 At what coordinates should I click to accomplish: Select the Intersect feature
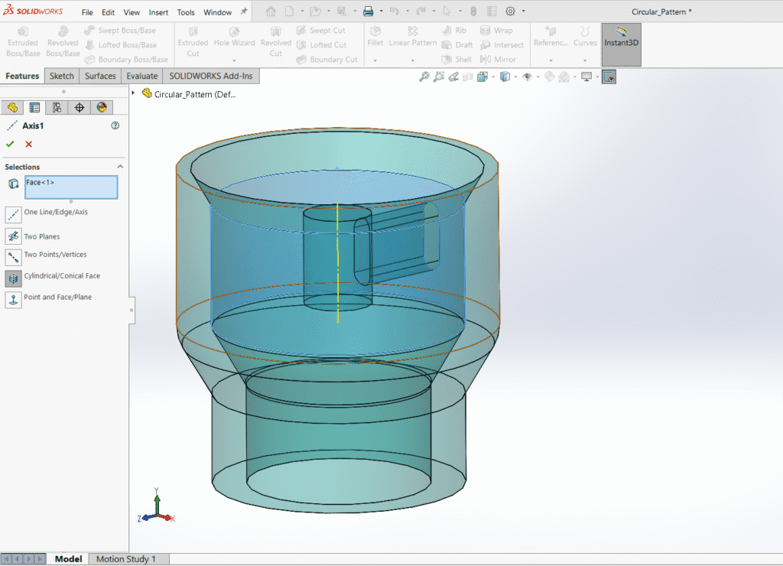(502, 45)
